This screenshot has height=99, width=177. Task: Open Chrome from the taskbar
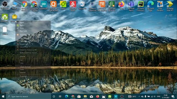pos(73,97)
